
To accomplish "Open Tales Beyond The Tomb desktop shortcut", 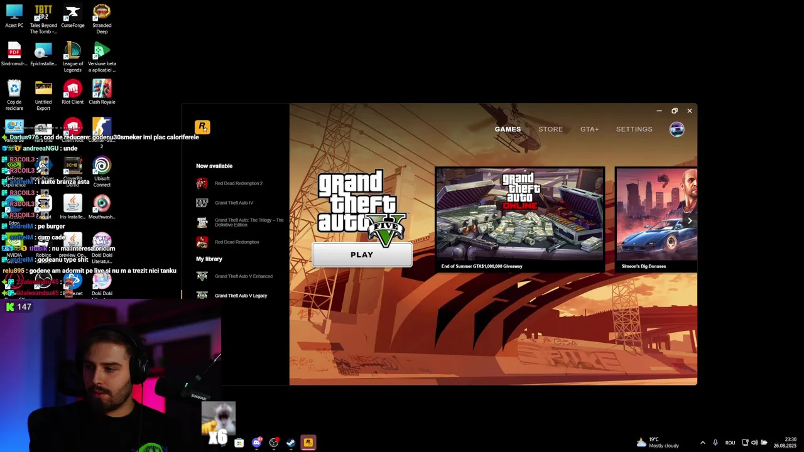I will pos(43,19).
